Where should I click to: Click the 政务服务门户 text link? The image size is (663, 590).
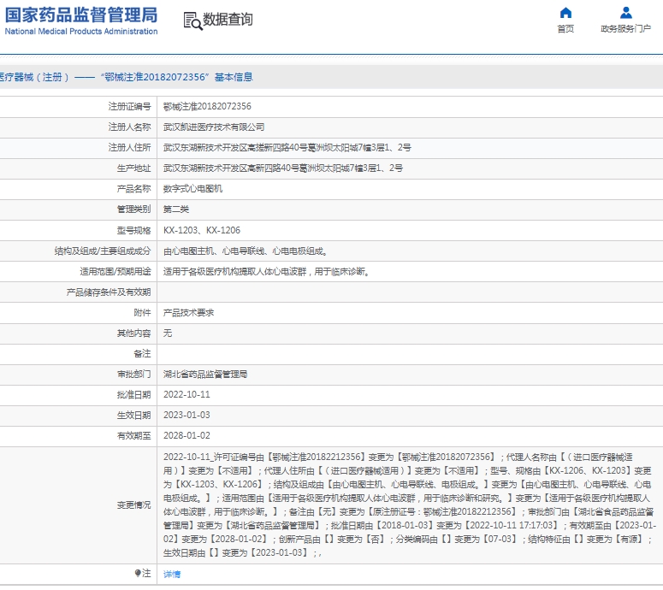pyautogui.click(x=626, y=29)
